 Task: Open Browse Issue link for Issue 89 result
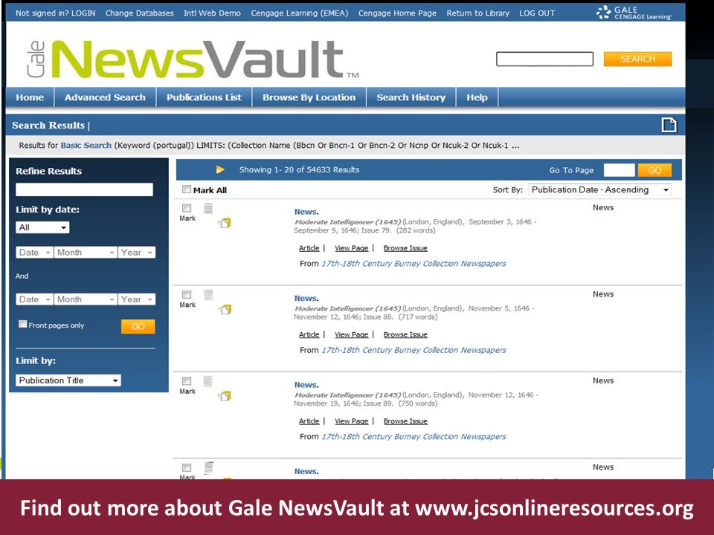pos(405,421)
